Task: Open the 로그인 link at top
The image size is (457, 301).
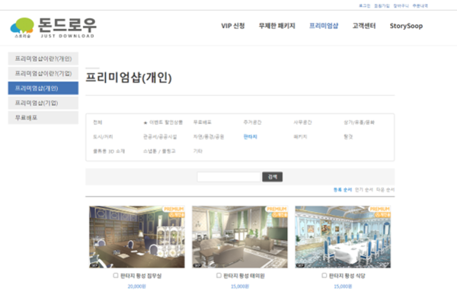Action: point(364,6)
